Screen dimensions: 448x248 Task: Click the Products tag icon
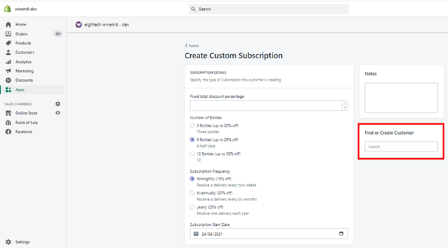(8, 43)
